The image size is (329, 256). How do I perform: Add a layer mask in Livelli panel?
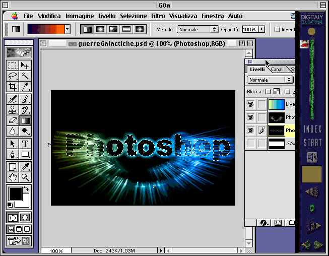[278, 223]
